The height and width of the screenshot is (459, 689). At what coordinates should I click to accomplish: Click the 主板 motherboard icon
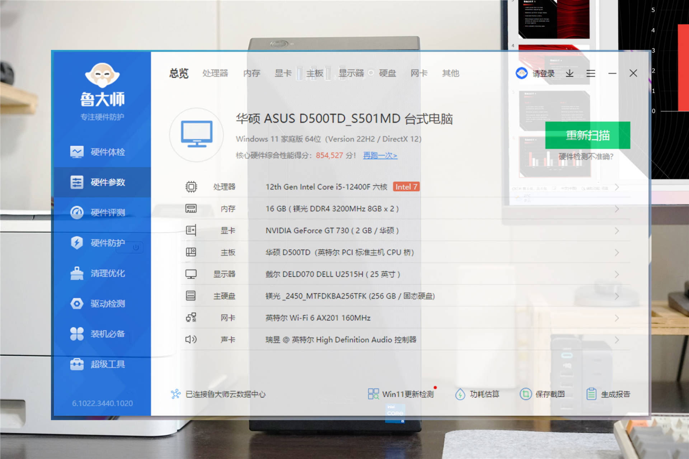[x=191, y=252]
